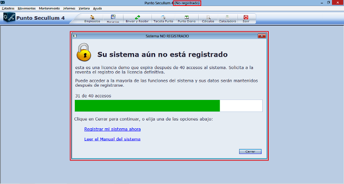
Task: Click the 'Su sistema aún no está registrado' heading
Action: [x=163, y=54]
